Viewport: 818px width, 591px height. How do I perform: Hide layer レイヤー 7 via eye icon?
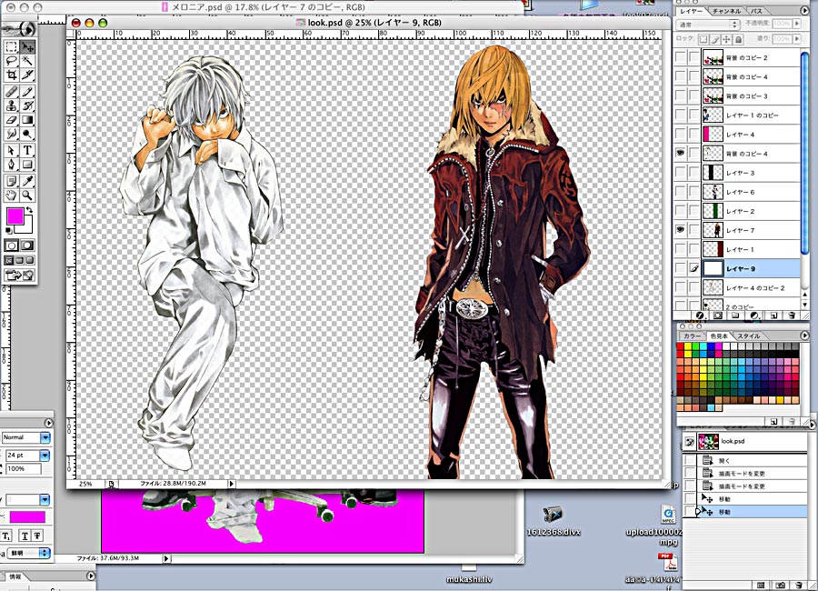pos(680,229)
